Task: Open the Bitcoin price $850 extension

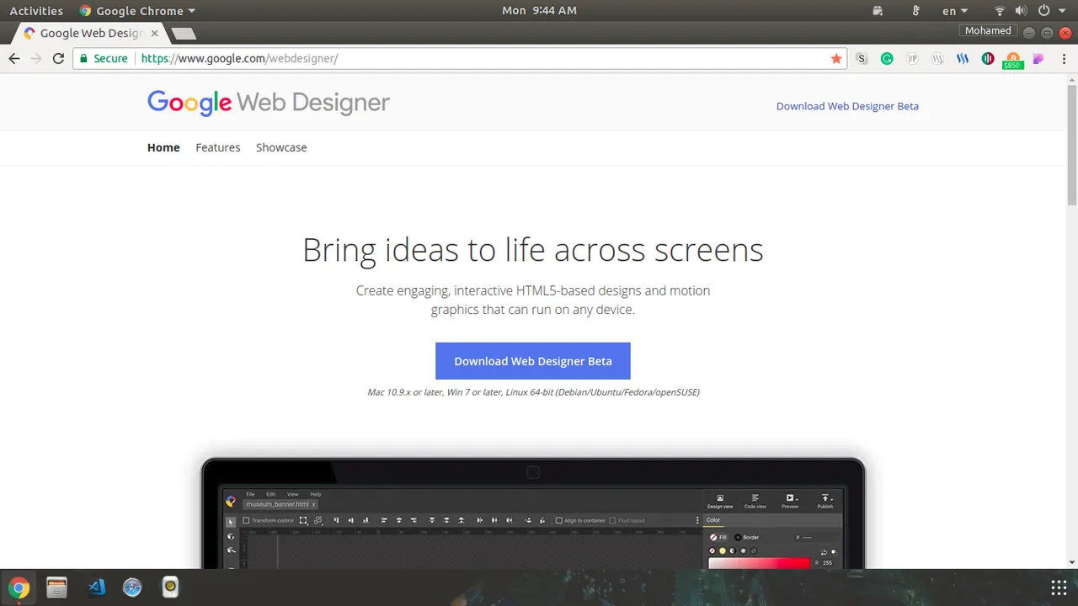Action: 1013,60
